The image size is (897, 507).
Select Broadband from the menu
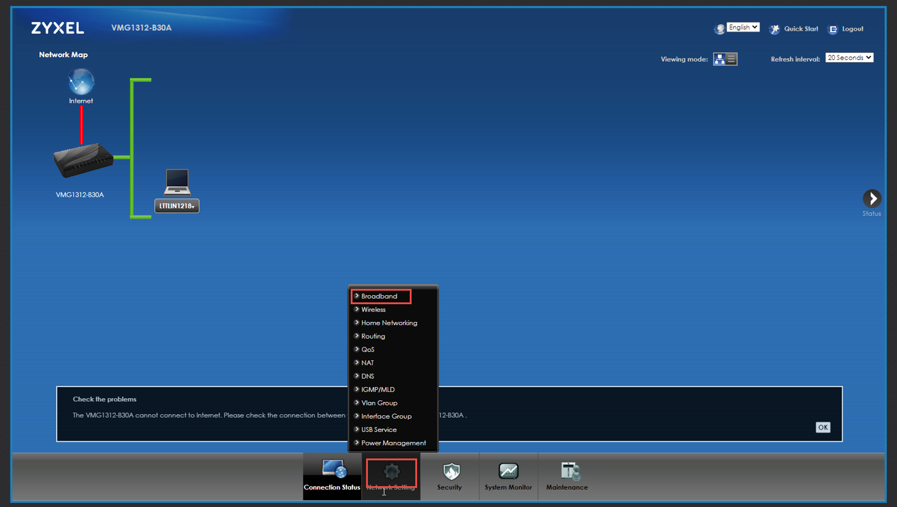tap(379, 296)
